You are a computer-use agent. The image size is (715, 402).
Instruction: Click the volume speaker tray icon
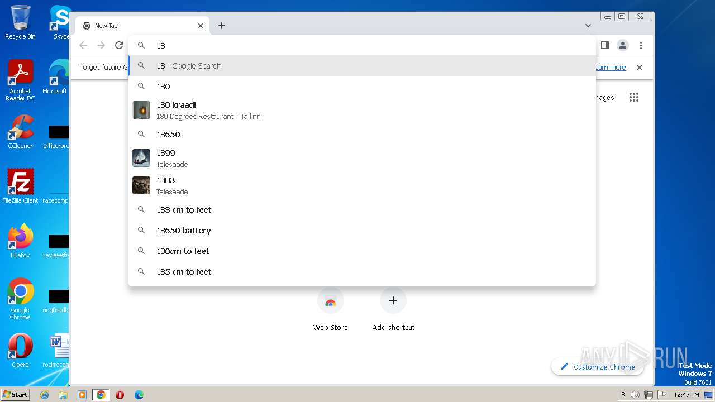(x=635, y=395)
